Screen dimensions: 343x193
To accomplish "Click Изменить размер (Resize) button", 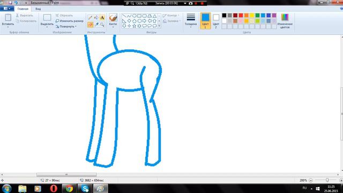I will tap(69, 21).
